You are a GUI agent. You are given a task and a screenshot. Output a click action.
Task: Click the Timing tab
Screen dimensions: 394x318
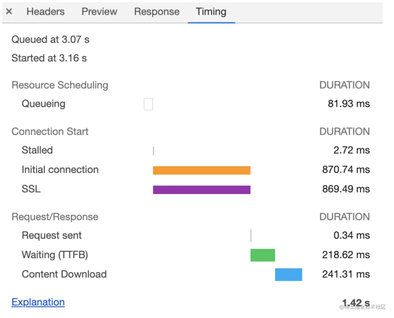211,12
